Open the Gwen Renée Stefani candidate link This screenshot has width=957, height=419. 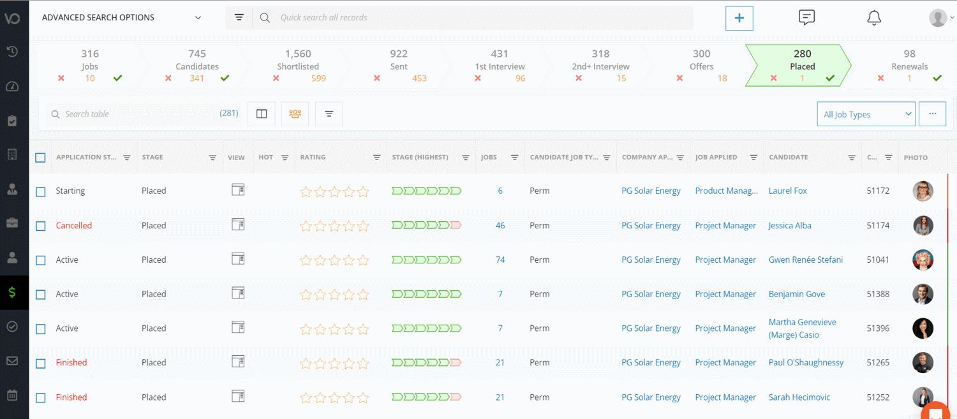point(806,260)
